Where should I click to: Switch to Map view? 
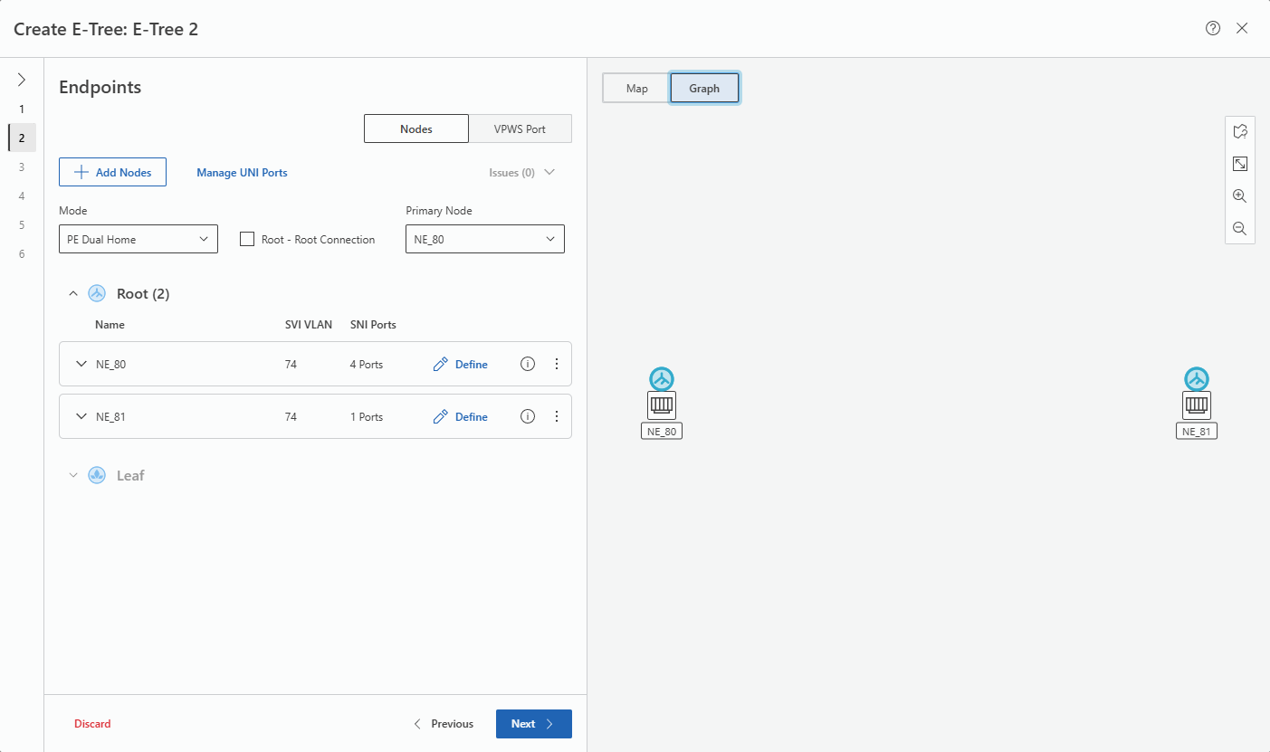tap(636, 88)
